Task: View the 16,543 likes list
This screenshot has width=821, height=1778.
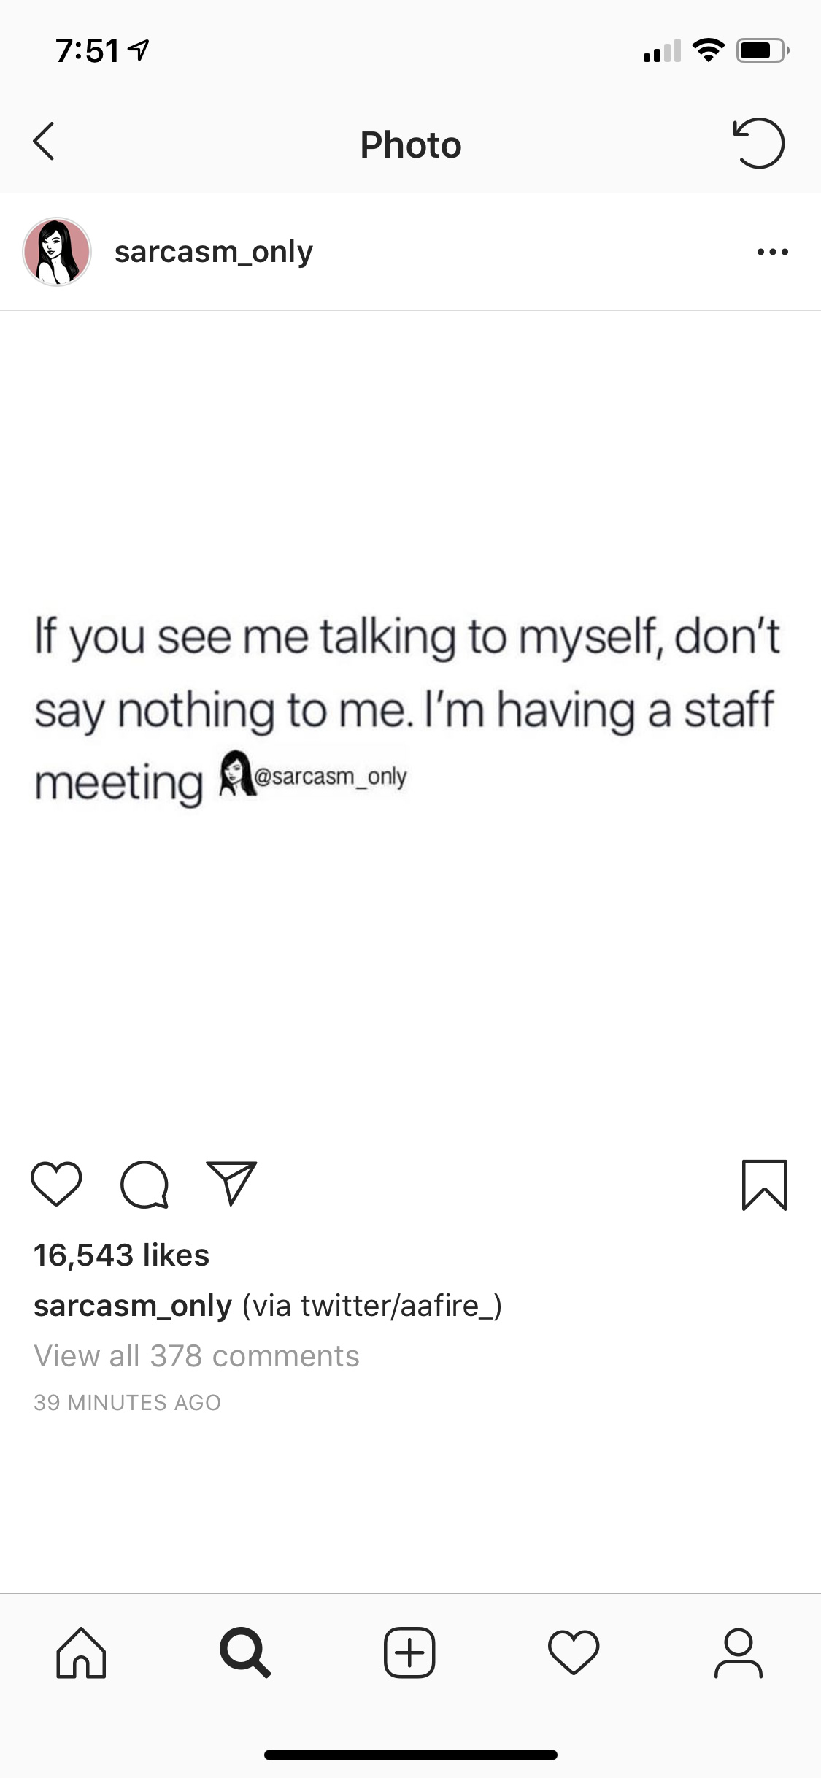Action: tap(122, 1255)
